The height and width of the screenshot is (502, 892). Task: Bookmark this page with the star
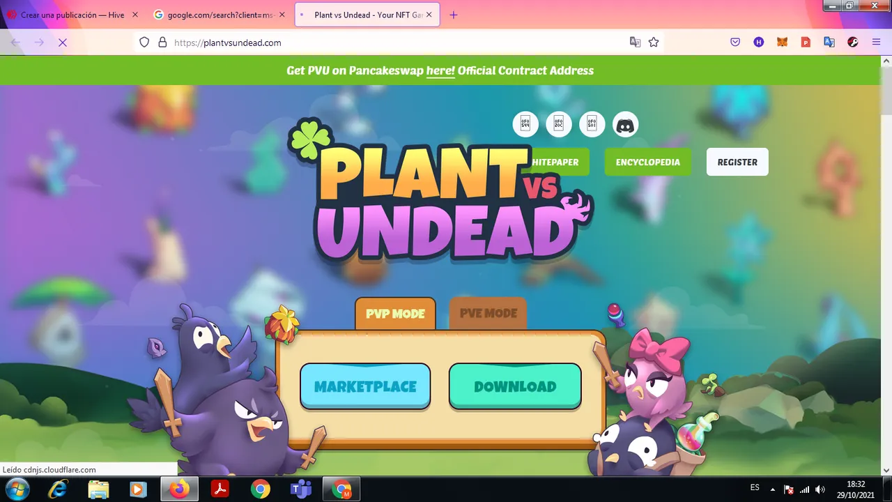click(654, 43)
